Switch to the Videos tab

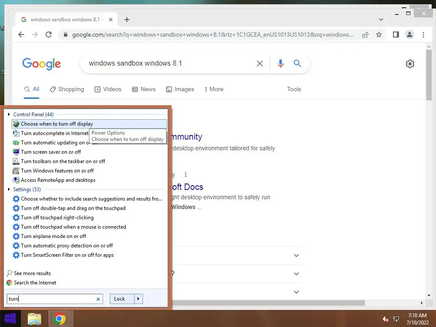(108, 89)
